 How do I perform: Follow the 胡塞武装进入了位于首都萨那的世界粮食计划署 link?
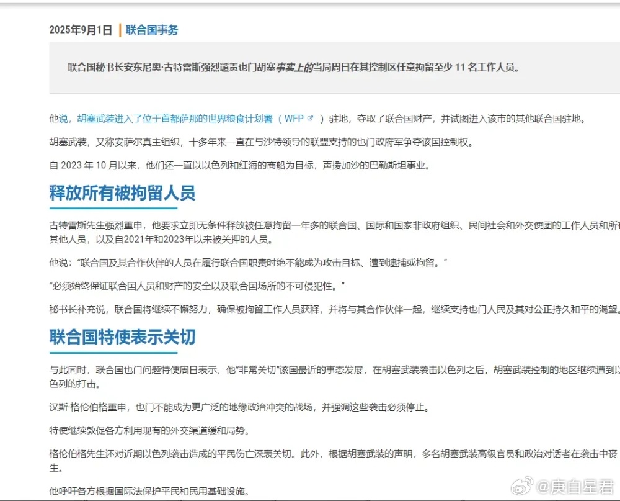[x=175, y=119]
